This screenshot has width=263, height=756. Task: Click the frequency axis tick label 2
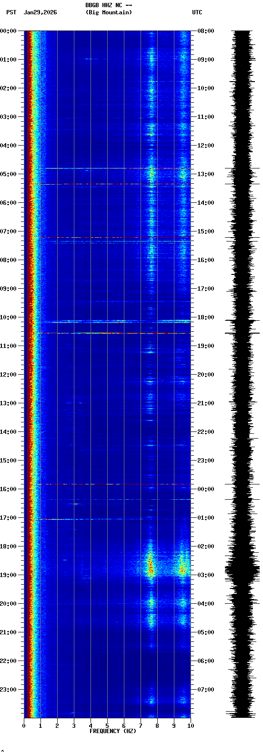(x=57, y=726)
